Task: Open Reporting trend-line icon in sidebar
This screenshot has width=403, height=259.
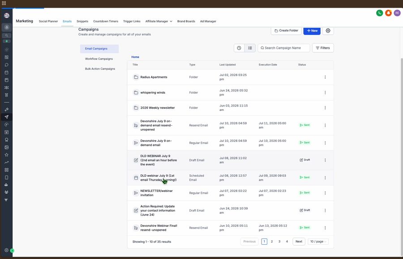Action: 6,162
